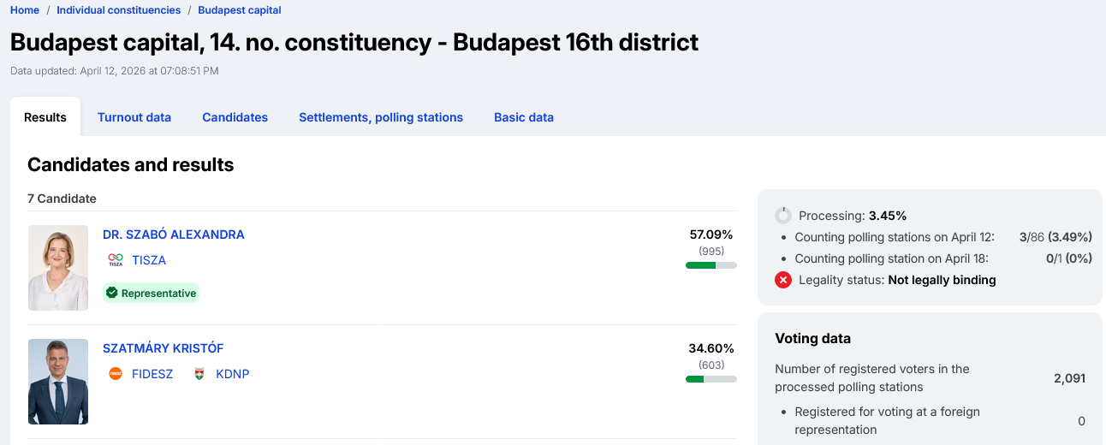Click the red X legality status icon
The width and height of the screenshot is (1106, 445).
783,280
